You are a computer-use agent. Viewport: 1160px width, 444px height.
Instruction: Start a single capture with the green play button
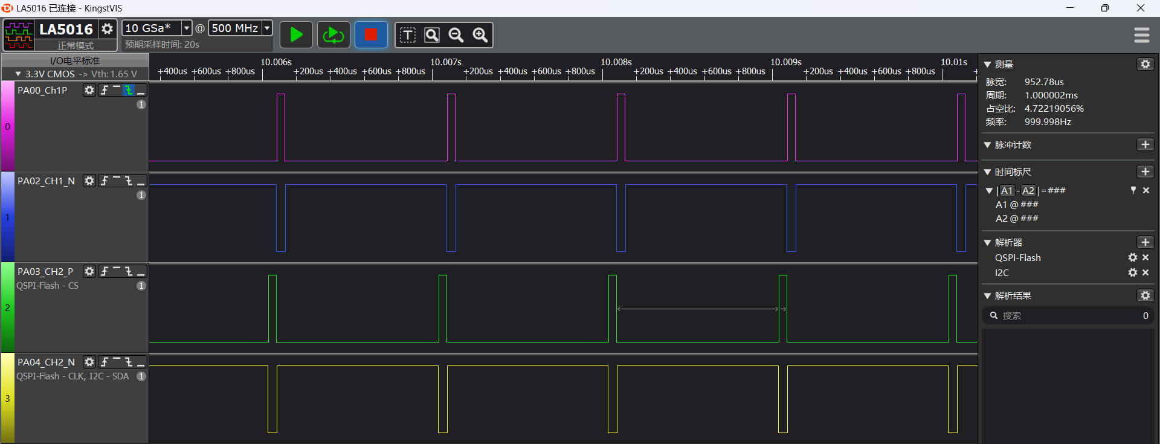[x=296, y=35]
